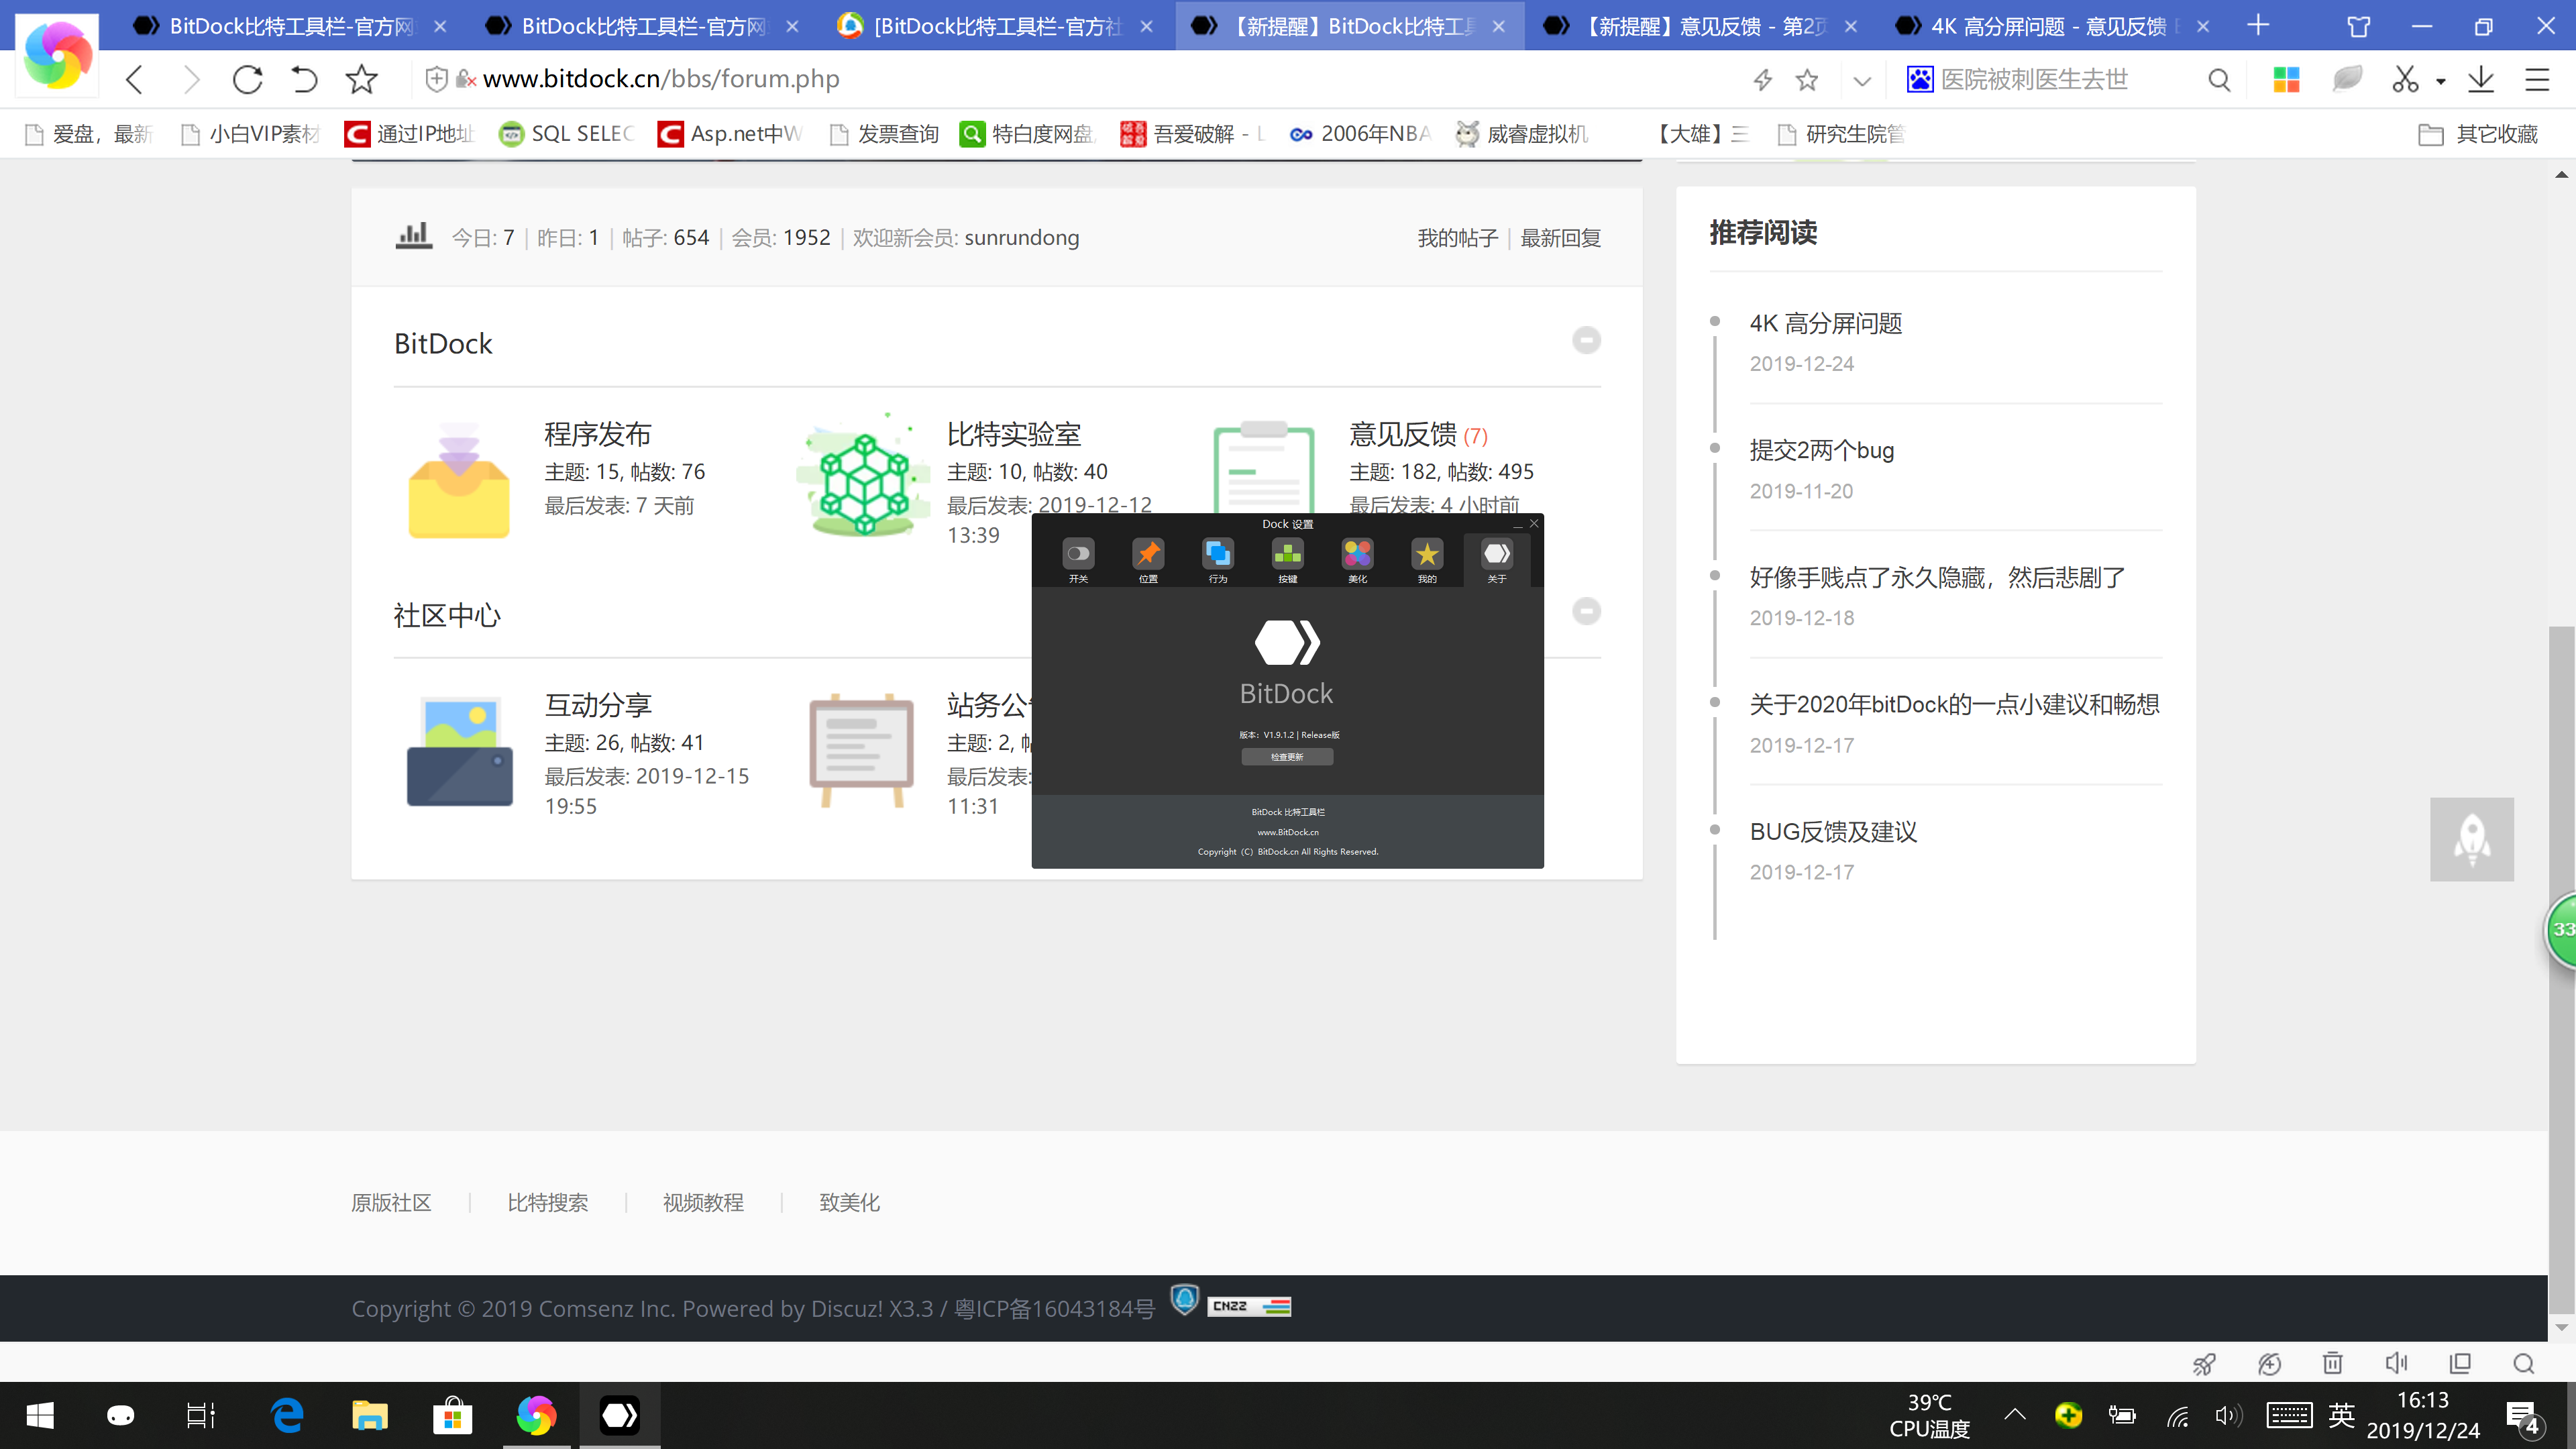Reload the page with refresh icon

(247, 79)
